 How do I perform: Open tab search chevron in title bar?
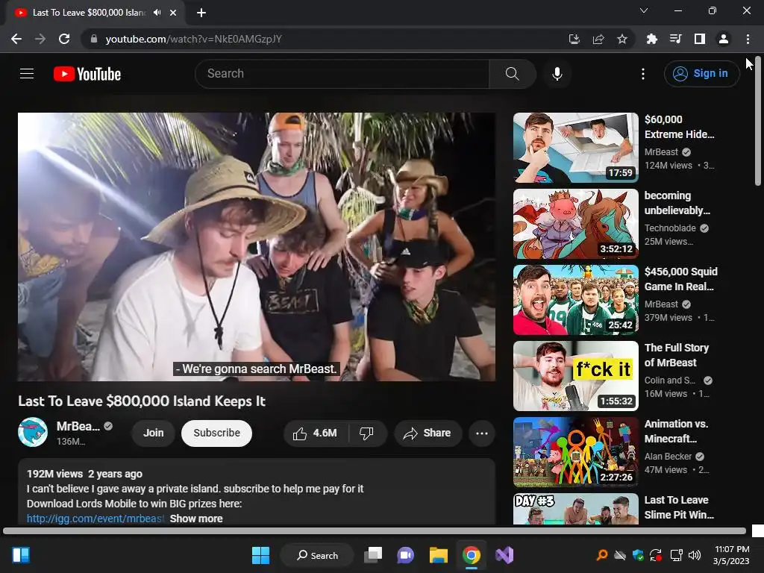[x=644, y=10]
